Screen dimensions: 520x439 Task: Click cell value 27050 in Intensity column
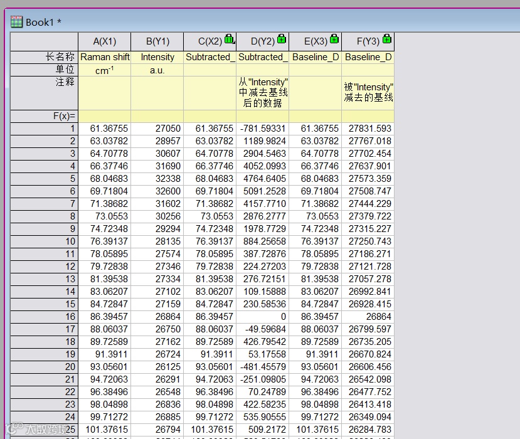coord(157,129)
